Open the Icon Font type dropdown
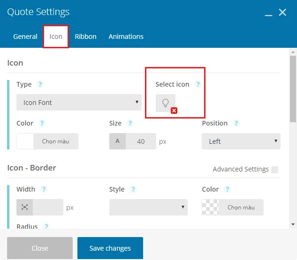297x260 pixels. (x=79, y=103)
